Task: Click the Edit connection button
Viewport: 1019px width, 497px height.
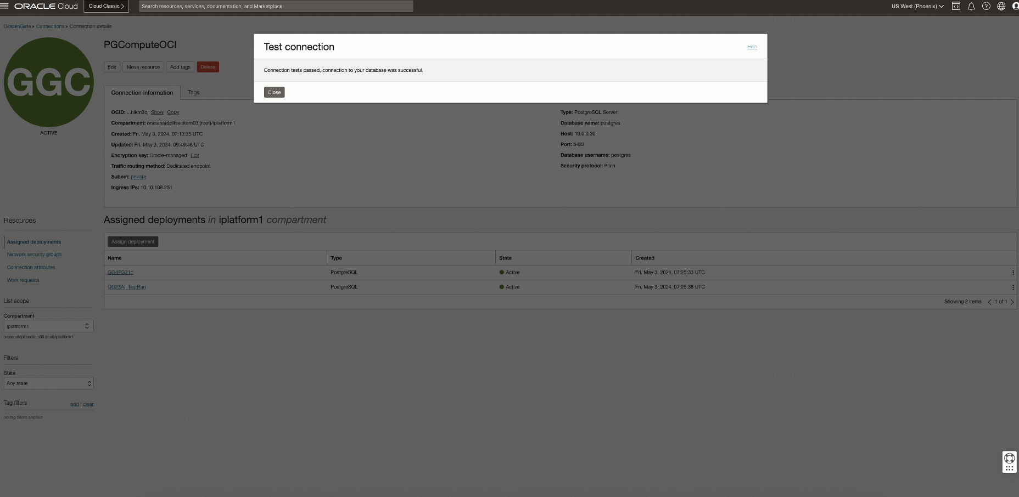Action: 112,67
